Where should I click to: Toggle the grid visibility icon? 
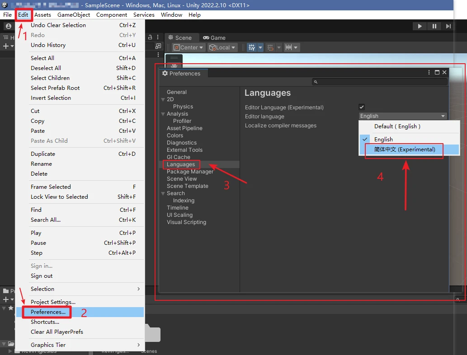click(252, 47)
